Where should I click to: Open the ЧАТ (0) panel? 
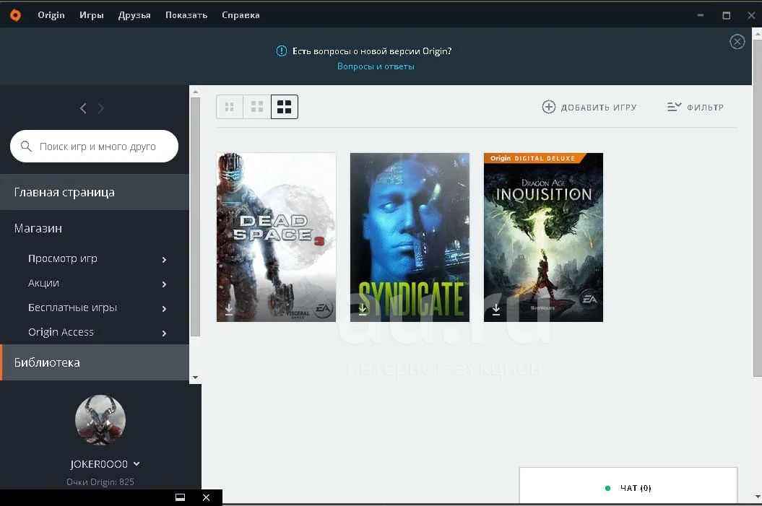(628, 486)
